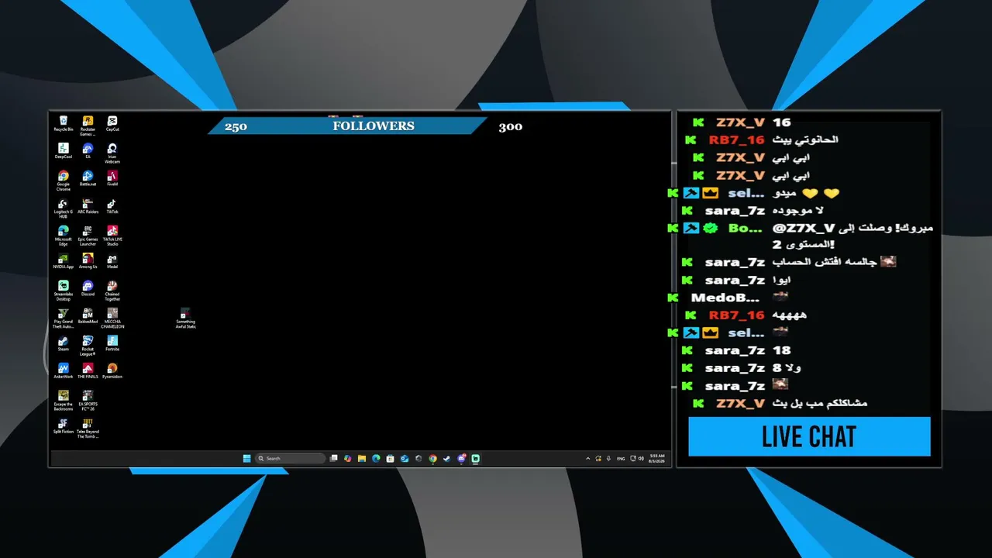Launch the Split Fiction shortcut
This screenshot has width=992, height=558.
pyautogui.click(x=64, y=426)
